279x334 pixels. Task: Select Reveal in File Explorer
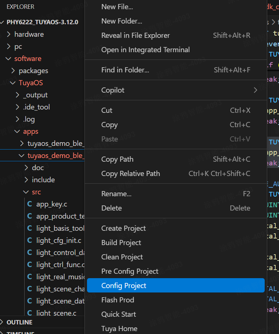135,35
